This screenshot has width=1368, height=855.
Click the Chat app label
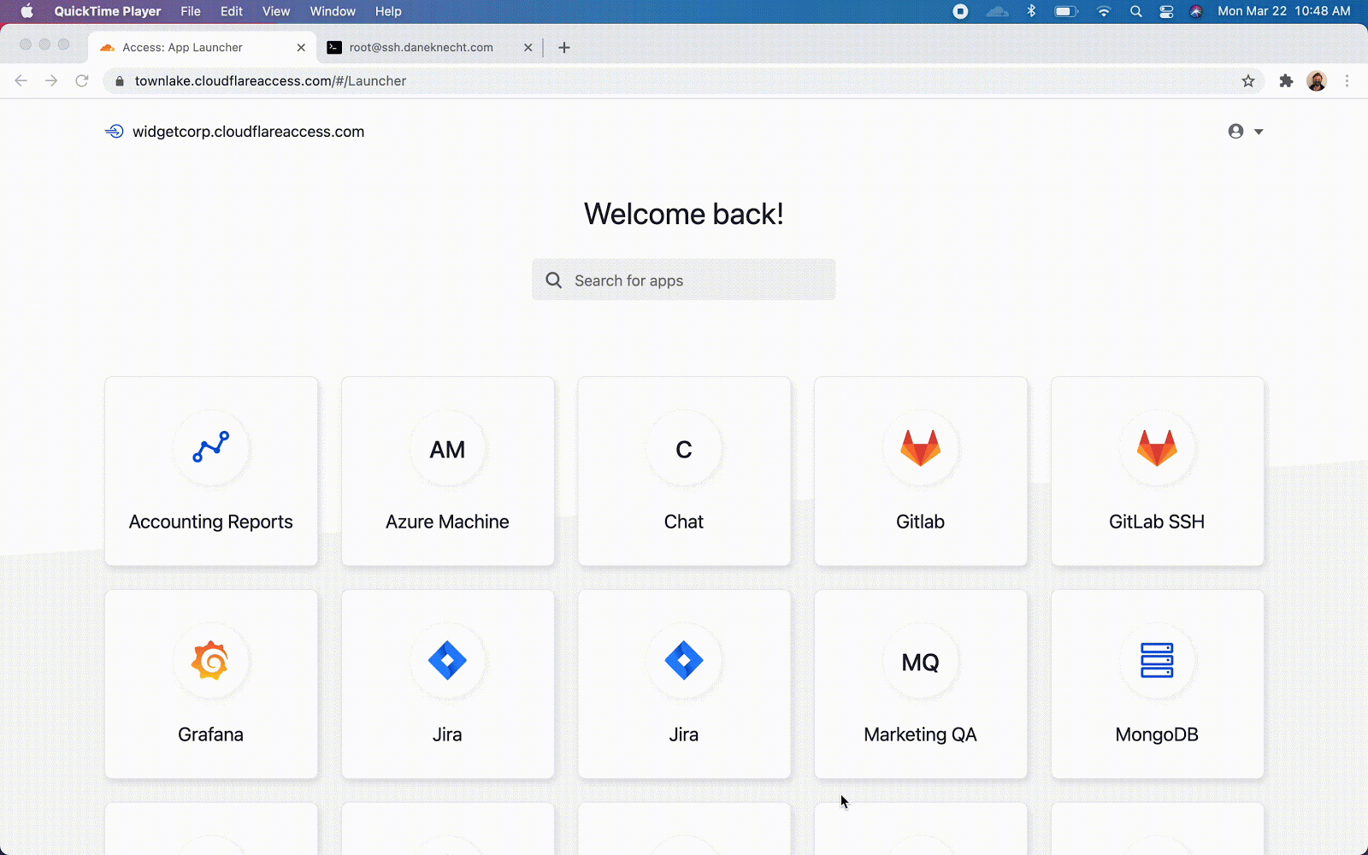tap(684, 522)
